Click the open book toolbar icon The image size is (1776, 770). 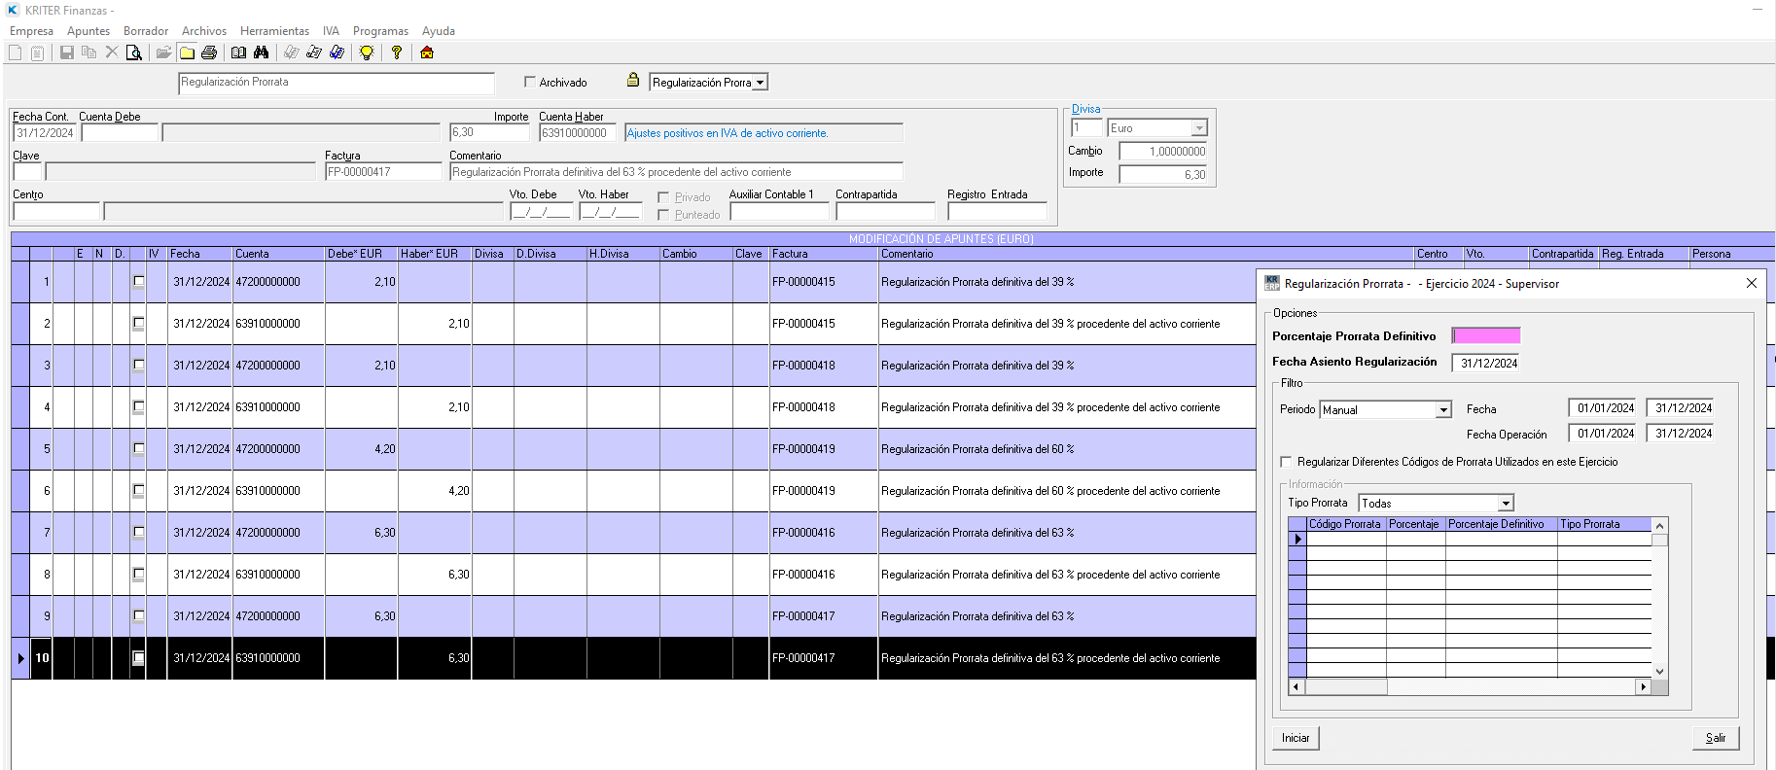click(x=238, y=52)
